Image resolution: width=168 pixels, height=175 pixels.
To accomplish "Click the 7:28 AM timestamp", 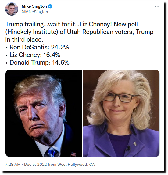I will coord(13,165).
